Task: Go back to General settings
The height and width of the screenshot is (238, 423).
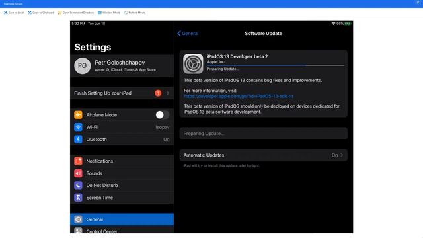Action: (188, 34)
